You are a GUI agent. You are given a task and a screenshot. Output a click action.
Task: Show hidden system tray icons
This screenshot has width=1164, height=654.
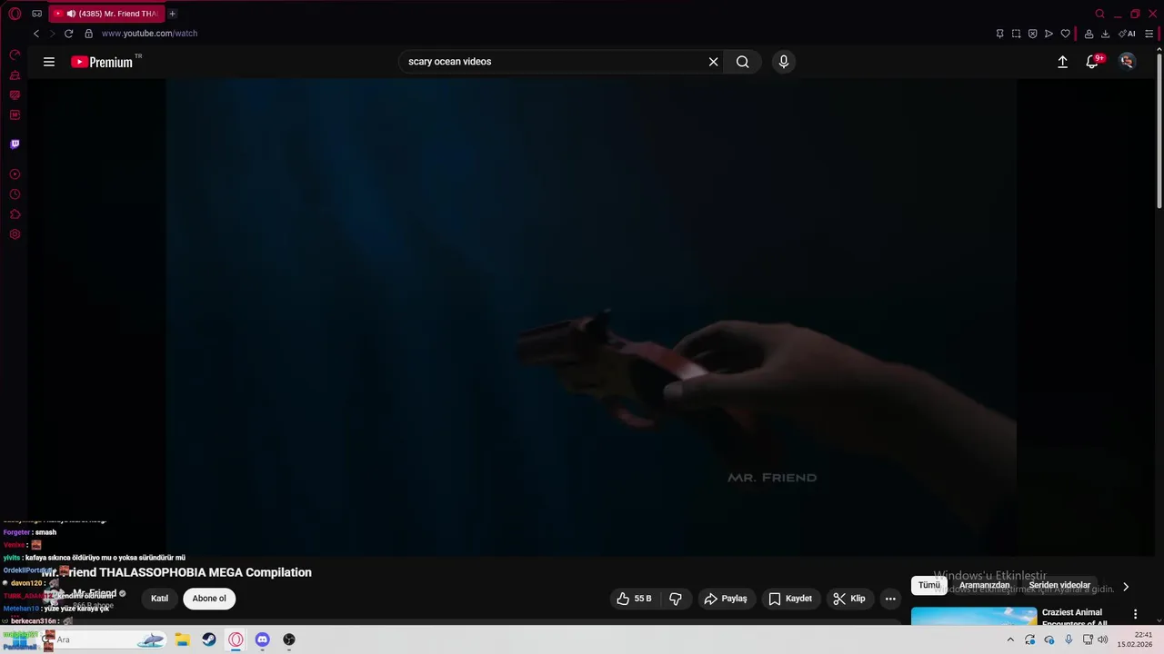pyautogui.click(x=1009, y=639)
